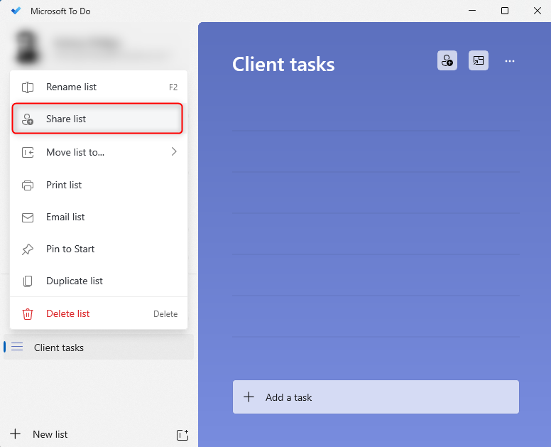Select Print list option
This screenshot has height=447, width=551.
point(64,185)
